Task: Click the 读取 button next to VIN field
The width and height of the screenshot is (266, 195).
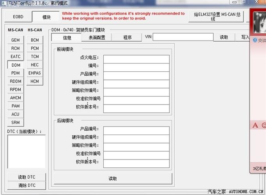Action: pyautogui.click(x=224, y=37)
